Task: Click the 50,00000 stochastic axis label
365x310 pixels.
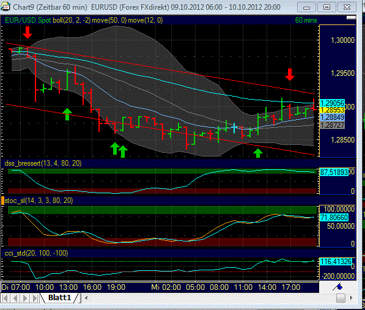Action: click(341, 226)
